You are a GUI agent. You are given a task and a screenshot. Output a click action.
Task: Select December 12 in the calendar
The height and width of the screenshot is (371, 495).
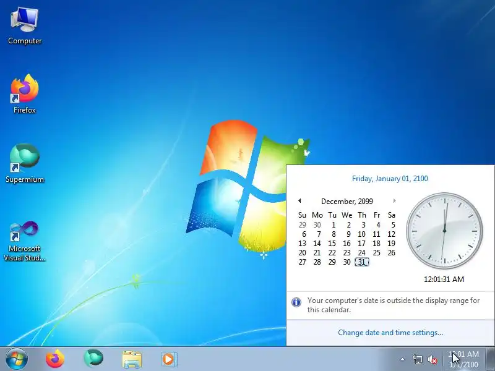[391, 234]
